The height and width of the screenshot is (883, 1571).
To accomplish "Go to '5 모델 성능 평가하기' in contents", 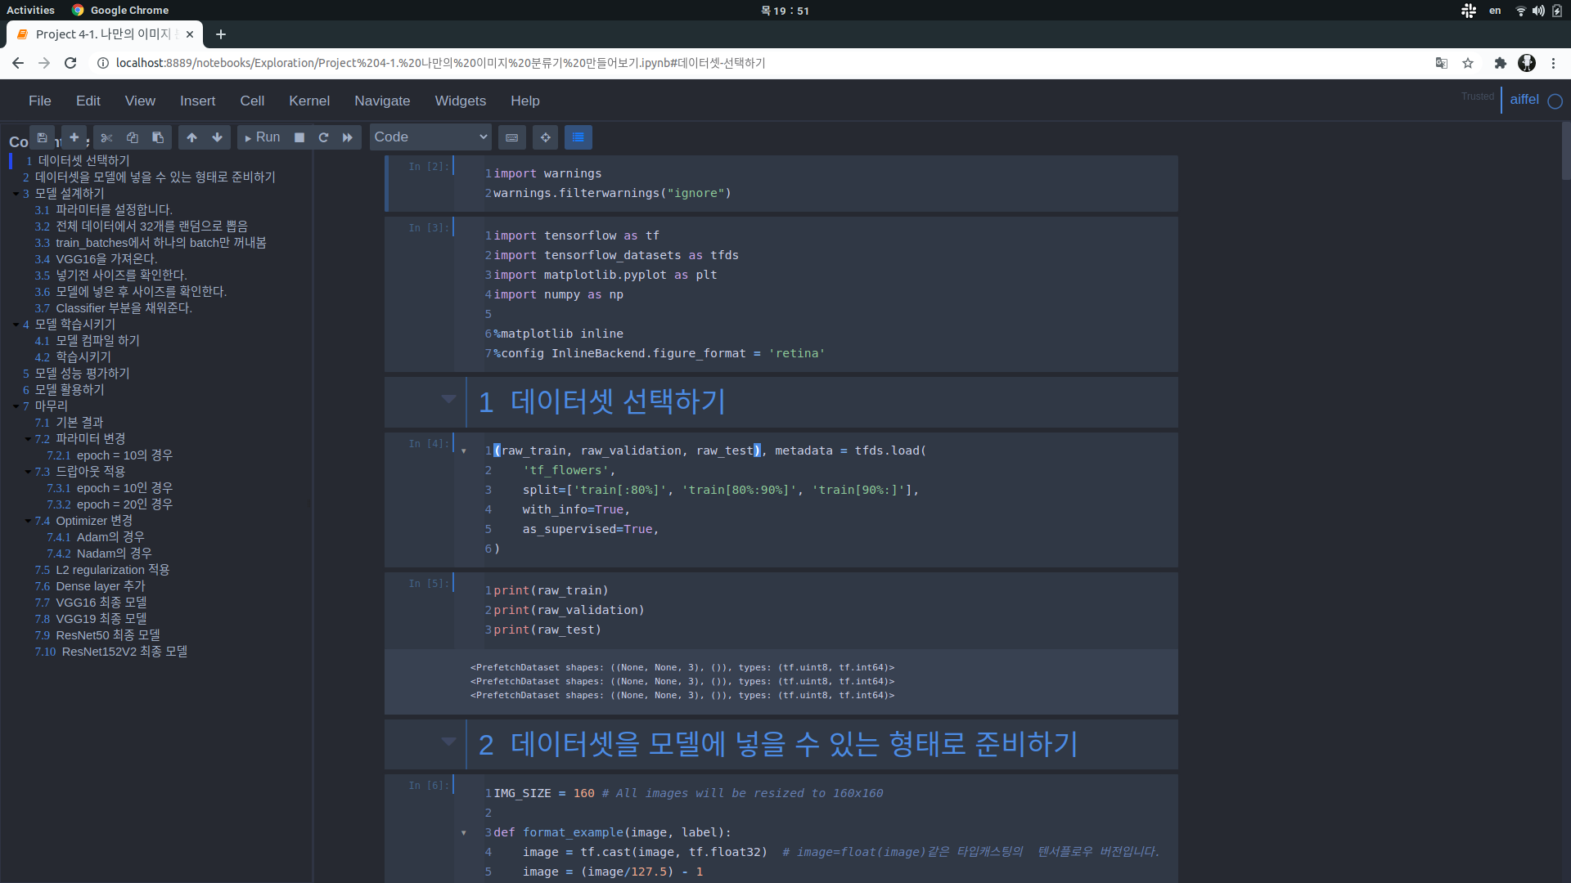I will pos(82,374).
